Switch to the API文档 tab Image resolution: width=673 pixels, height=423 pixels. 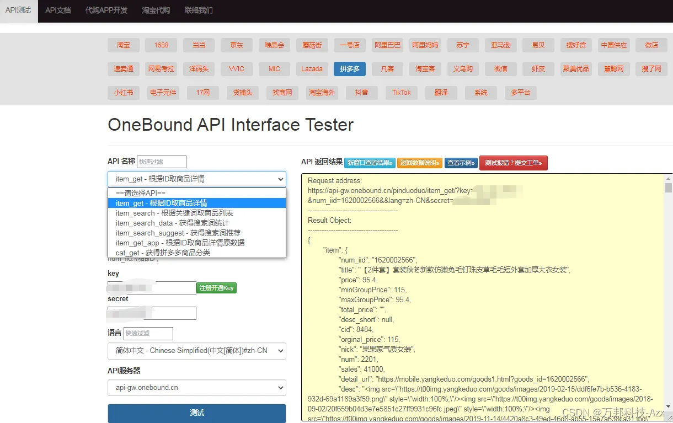[58, 10]
